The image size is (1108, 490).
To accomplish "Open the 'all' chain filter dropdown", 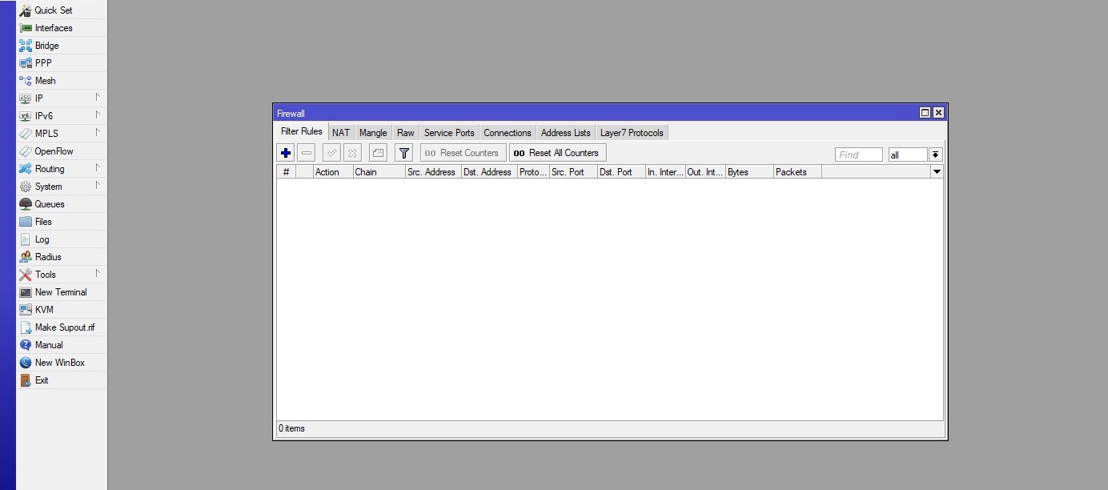I will click(x=935, y=155).
